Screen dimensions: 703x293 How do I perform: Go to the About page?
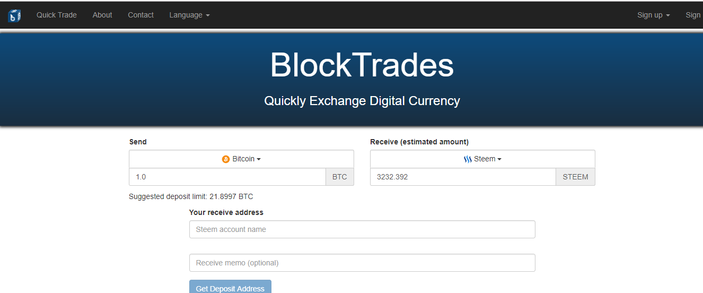(x=102, y=15)
